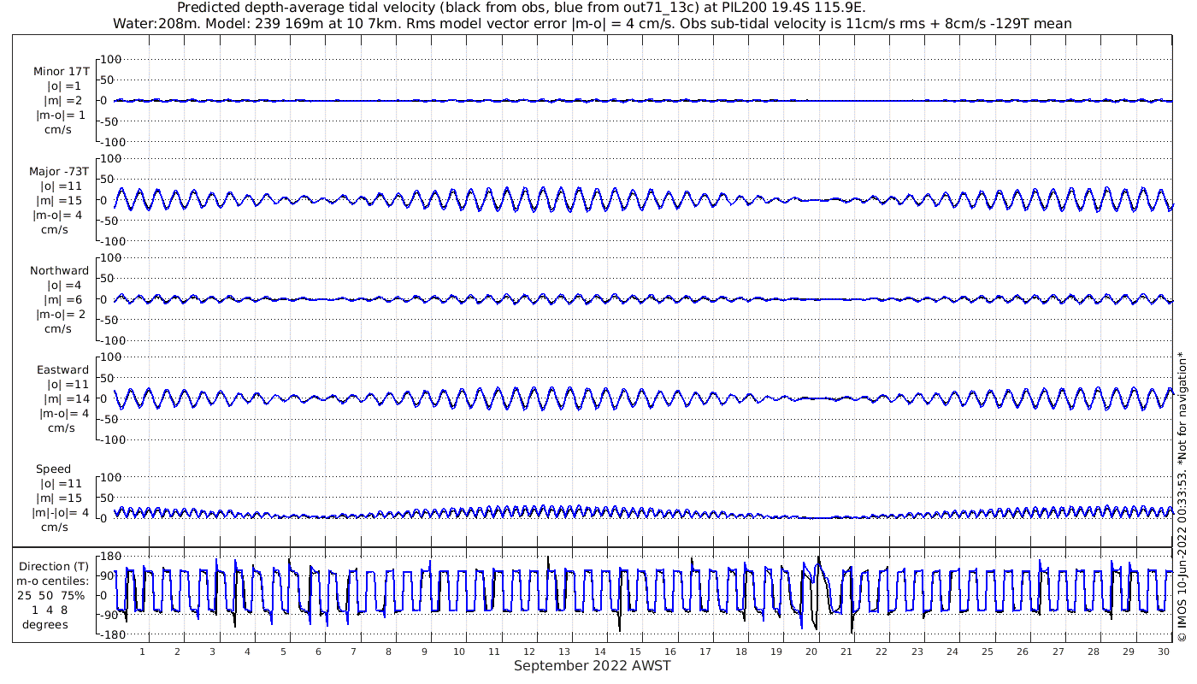Click day 28 tick label on date axis

(x=1093, y=651)
